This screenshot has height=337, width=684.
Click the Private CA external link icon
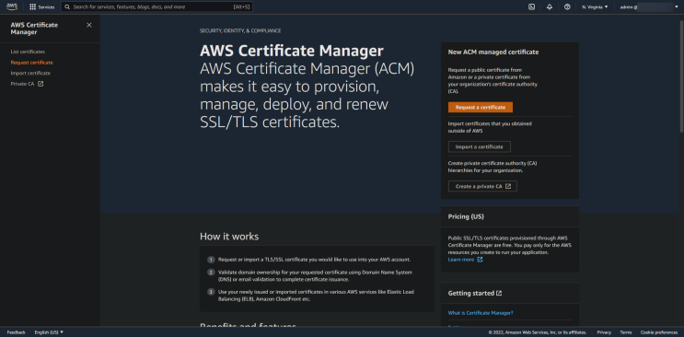tap(41, 84)
